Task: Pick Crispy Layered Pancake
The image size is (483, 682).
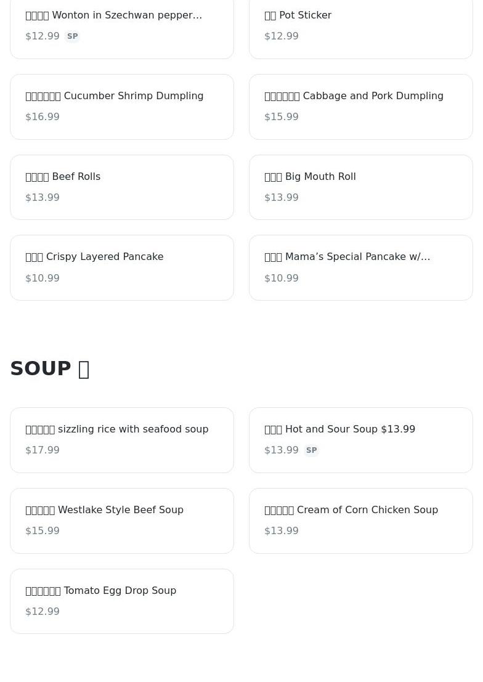Action: (122, 268)
